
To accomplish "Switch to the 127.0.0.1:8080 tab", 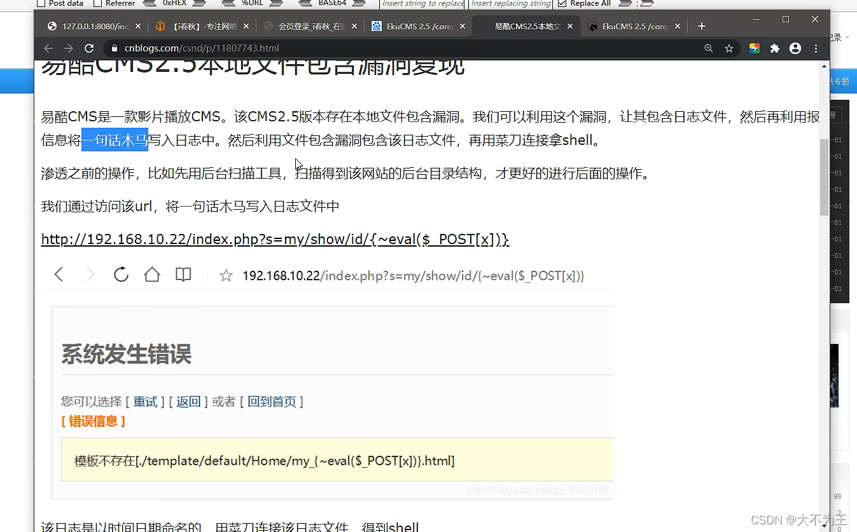I will pyautogui.click(x=95, y=27).
